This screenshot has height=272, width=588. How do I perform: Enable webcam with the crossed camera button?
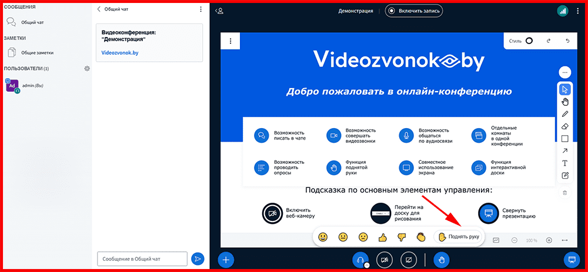(385, 259)
